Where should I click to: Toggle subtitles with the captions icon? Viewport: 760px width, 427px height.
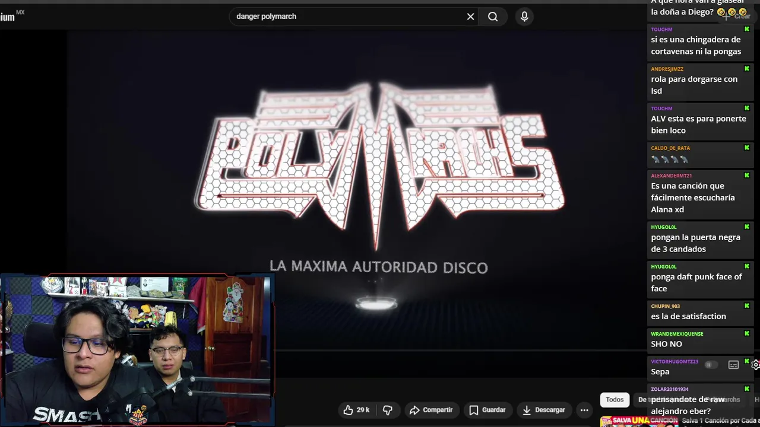click(x=733, y=365)
